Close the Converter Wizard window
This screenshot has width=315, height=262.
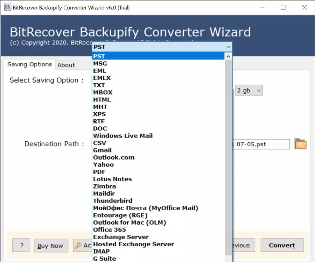304,7
